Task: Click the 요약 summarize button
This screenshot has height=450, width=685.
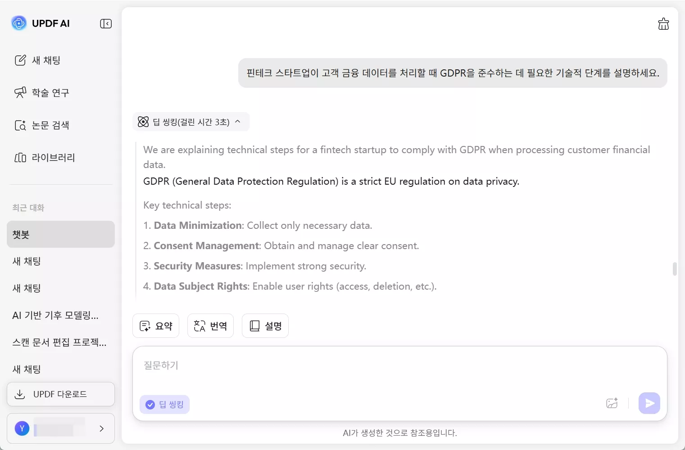Action: click(x=156, y=325)
